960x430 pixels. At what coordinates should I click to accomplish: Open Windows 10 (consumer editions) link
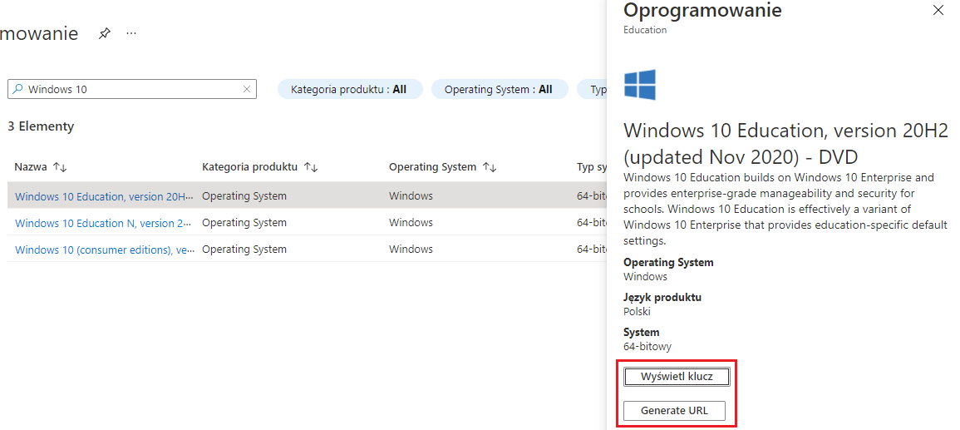tap(104, 250)
